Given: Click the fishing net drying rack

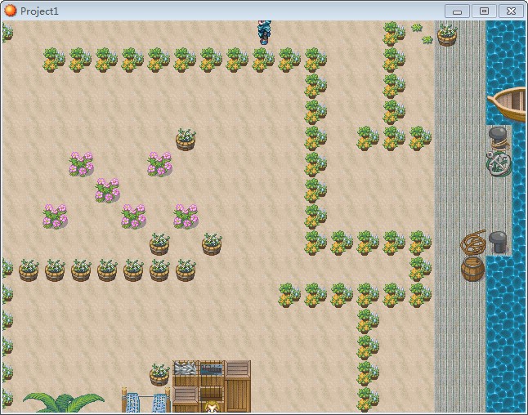Looking at the screenshot, I should [145, 400].
